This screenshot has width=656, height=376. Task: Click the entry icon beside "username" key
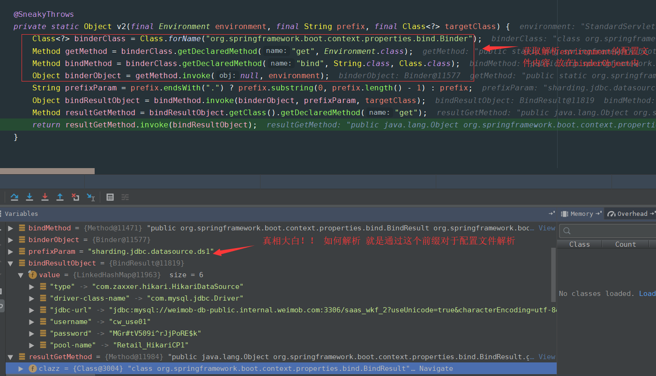[x=43, y=322]
